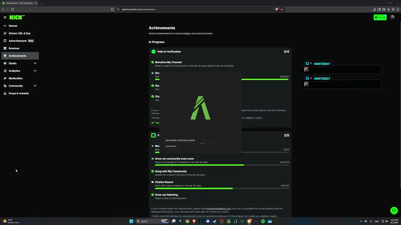Screen dimensions: 401x225
Task: Toggle the browser sidebar panel icon
Action: [379, 9]
